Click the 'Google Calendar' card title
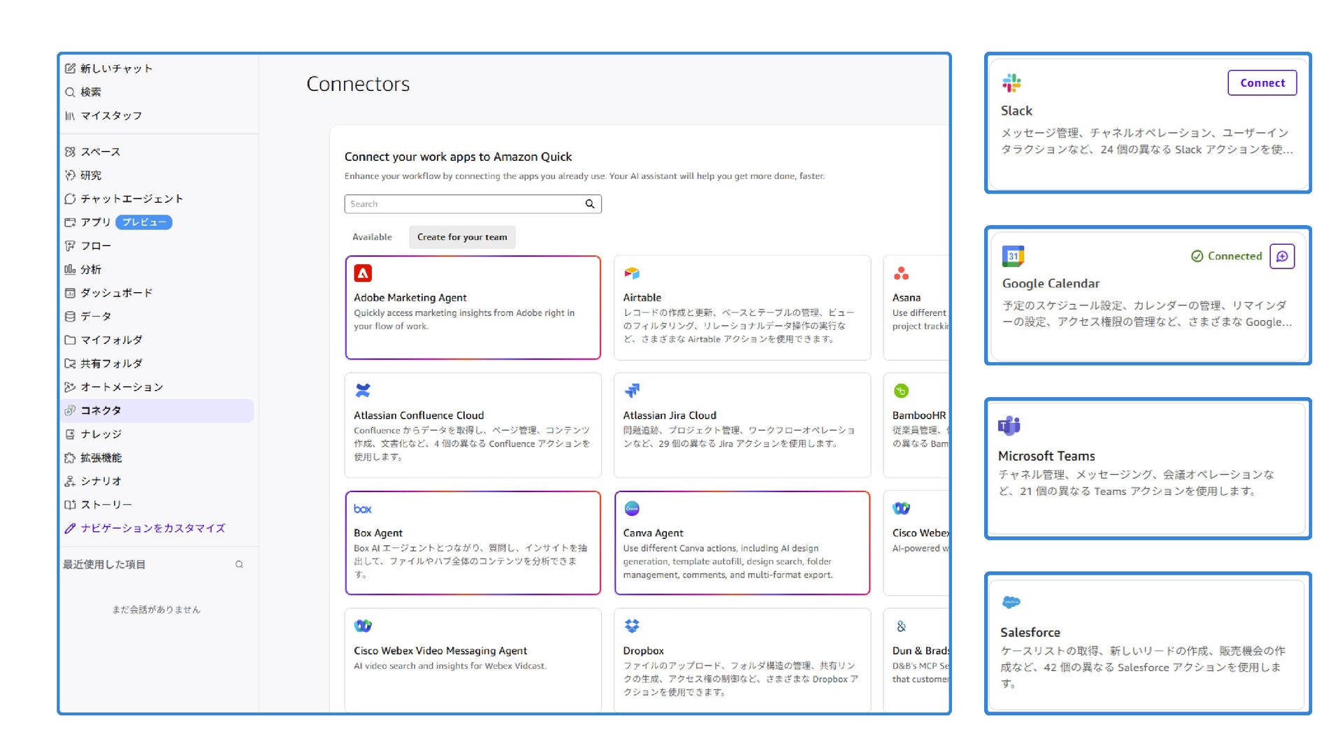 [1051, 284]
